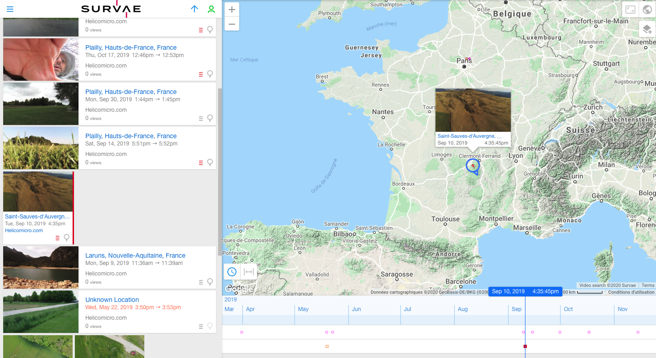656x358 pixels.
Task: Toggle fullscreen map view
Action: [x=630, y=10]
